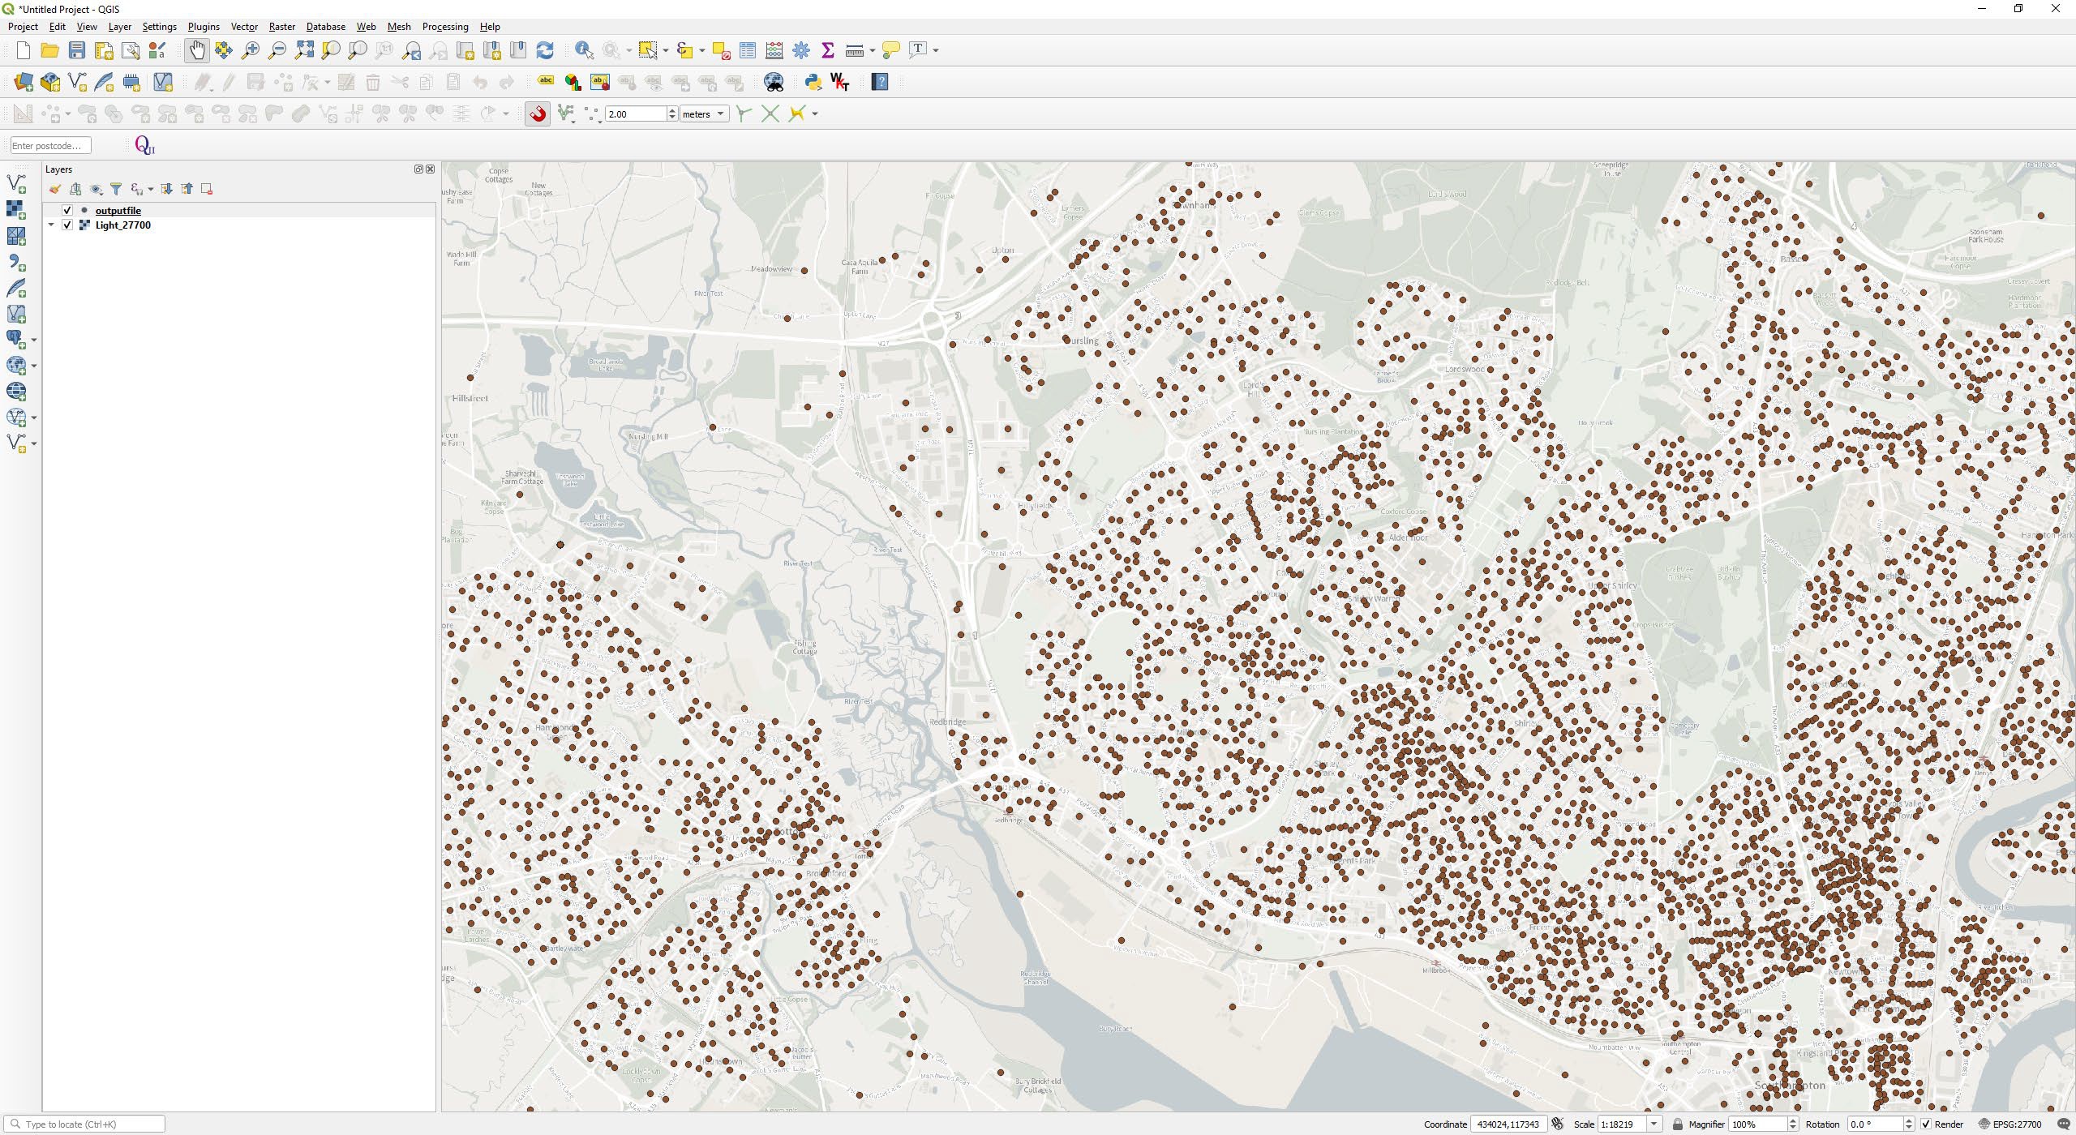Show statistical summary sigma tool
This screenshot has height=1135, width=2076.
(x=828, y=50)
